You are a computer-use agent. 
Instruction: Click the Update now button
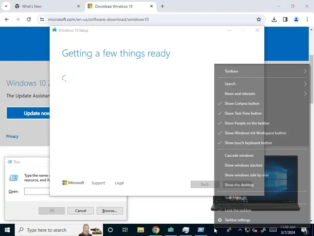click(x=28, y=113)
